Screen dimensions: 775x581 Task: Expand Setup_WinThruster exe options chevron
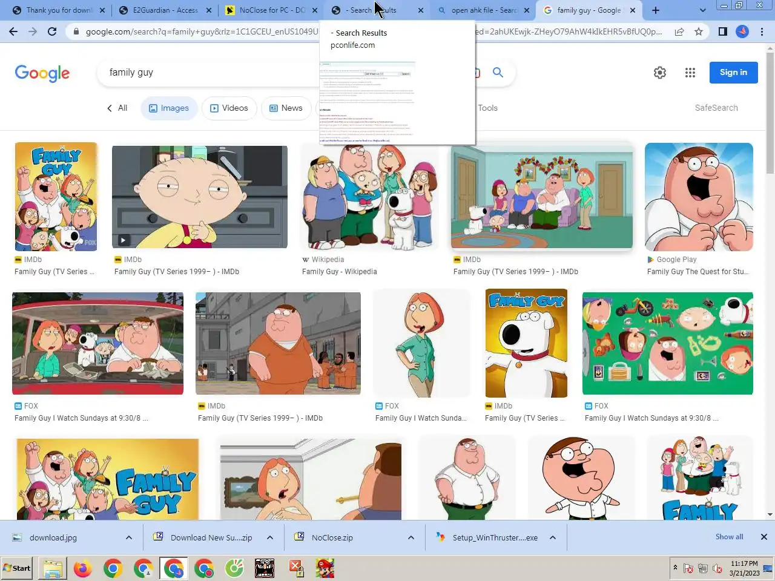point(553,537)
